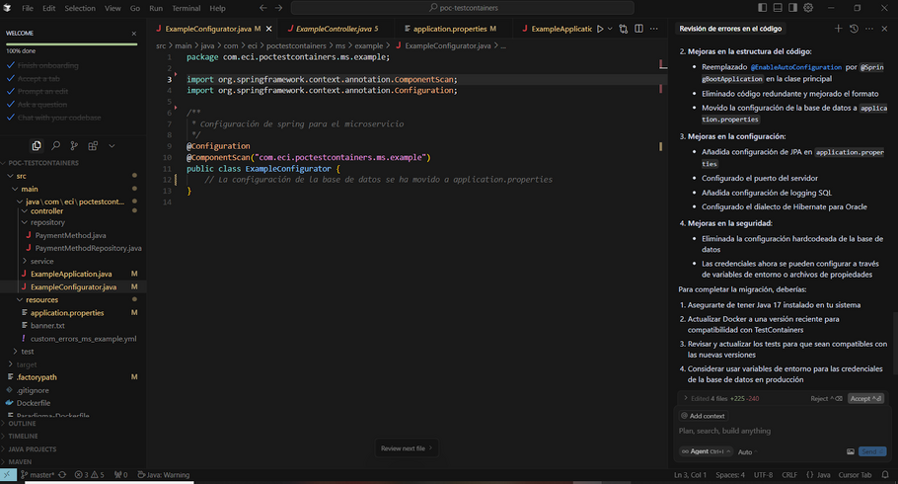Open errors and warnings count

(x=90, y=475)
